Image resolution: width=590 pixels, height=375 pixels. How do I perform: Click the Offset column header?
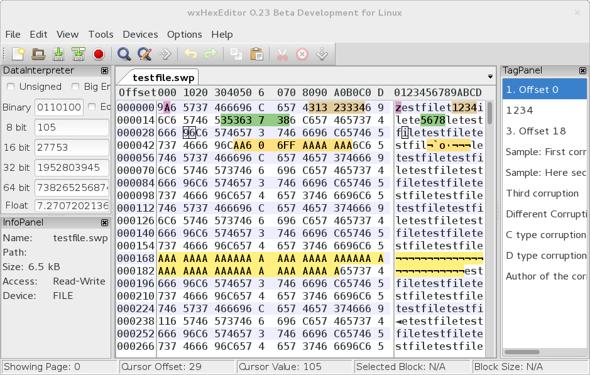(138, 92)
